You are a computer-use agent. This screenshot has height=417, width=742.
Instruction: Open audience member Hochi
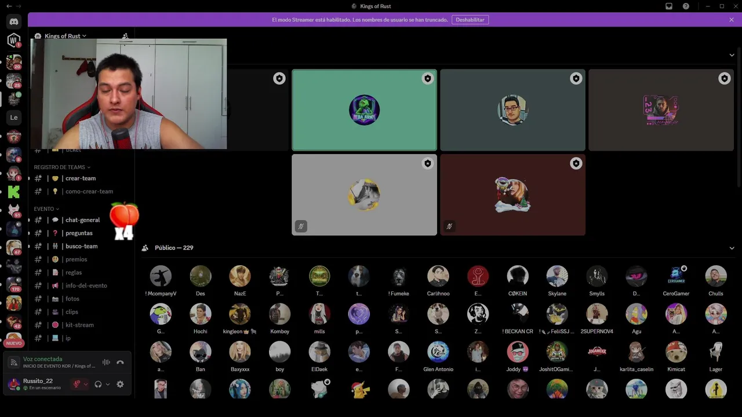(200, 318)
